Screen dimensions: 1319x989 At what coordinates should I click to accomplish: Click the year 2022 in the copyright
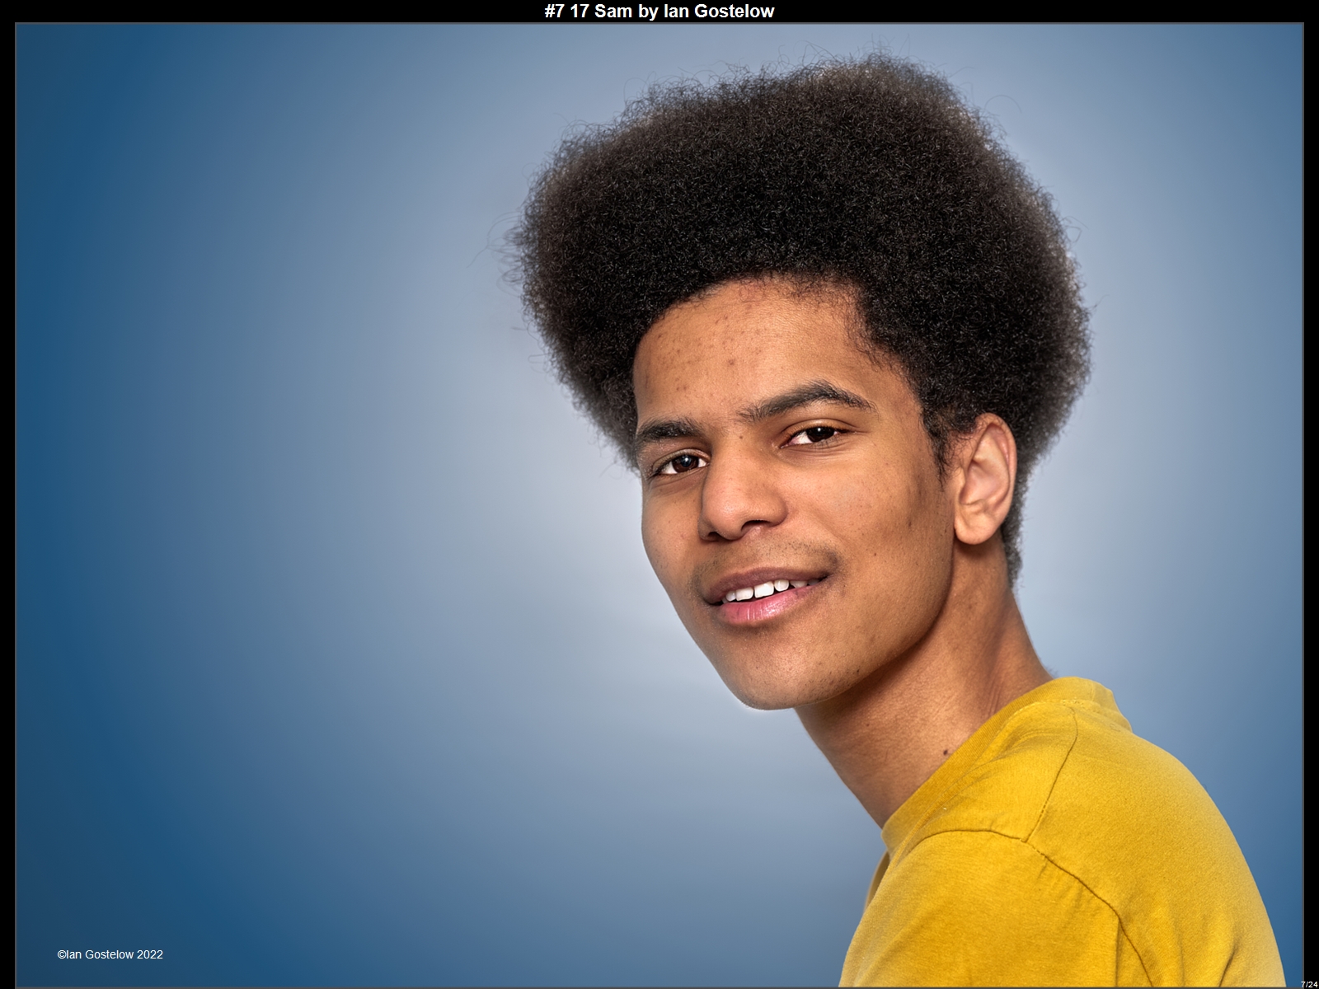[150, 954]
